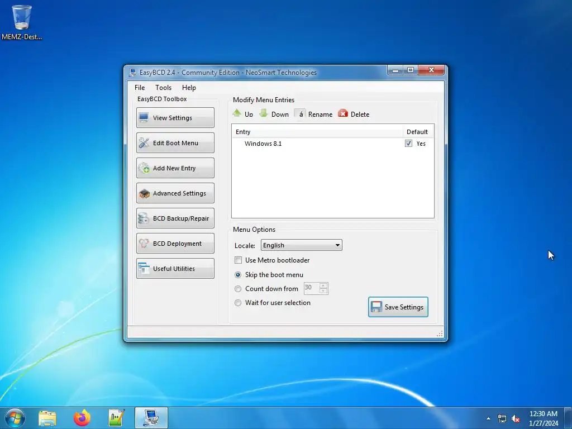572x429 pixels.
Task: Open the Edit Boot Menu page
Action: pyautogui.click(x=175, y=142)
